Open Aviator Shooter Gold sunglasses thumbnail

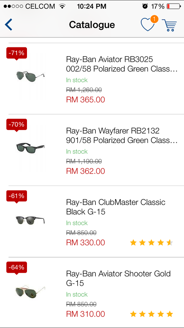coord(30,292)
